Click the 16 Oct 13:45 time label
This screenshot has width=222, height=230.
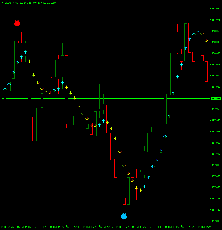156,227
